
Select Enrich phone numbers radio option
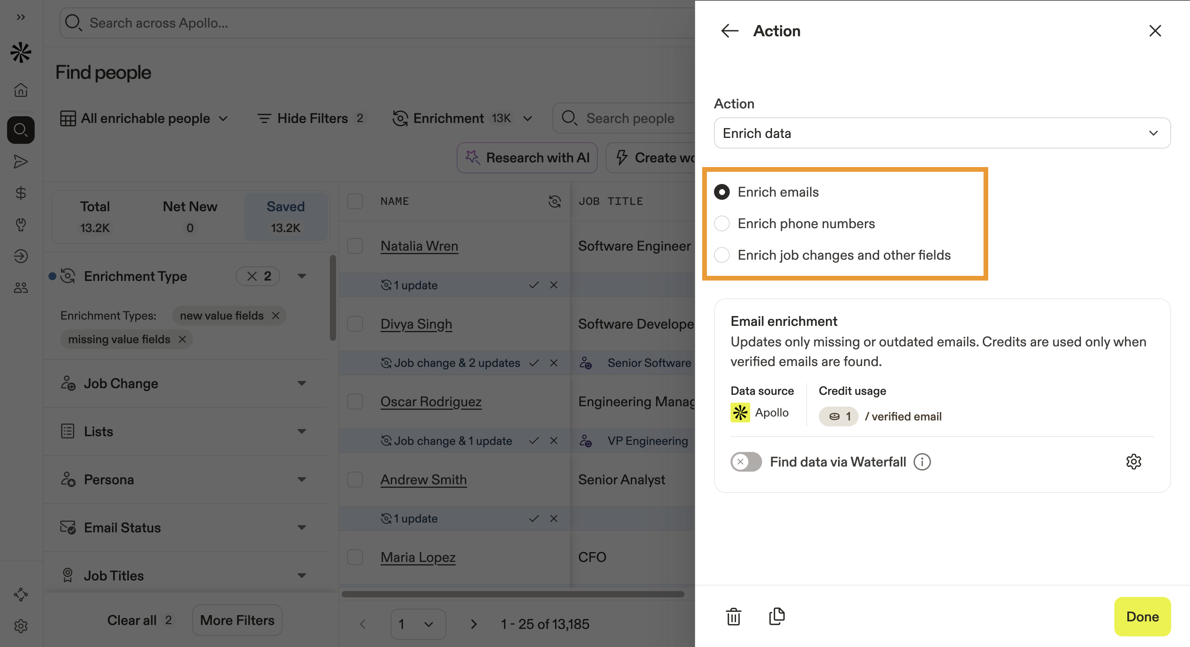[722, 223]
